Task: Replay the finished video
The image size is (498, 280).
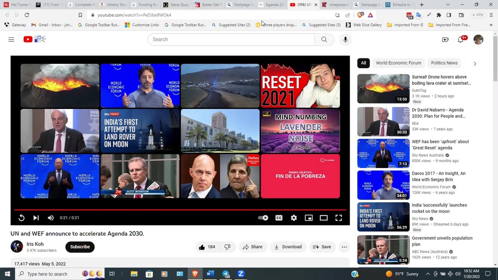Action: click(x=21, y=218)
